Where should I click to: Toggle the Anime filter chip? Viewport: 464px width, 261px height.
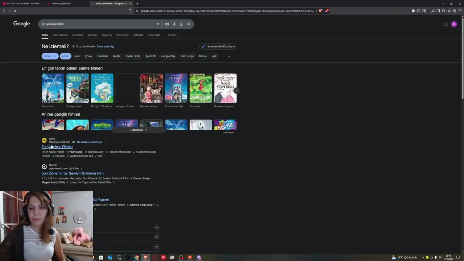(66, 56)
